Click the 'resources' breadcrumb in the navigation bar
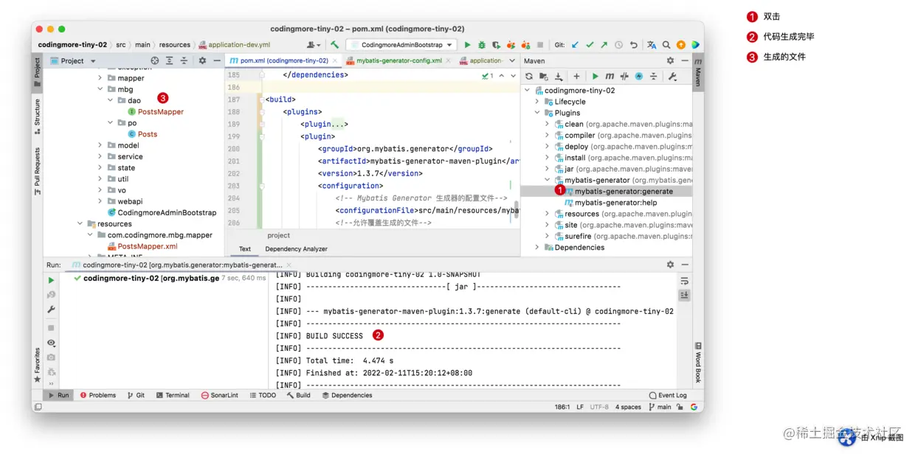This screenshot has height=454, width=915. [174, 45]
